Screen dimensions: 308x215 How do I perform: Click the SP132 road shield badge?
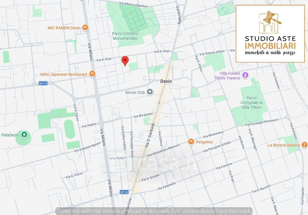coord(124,192)
